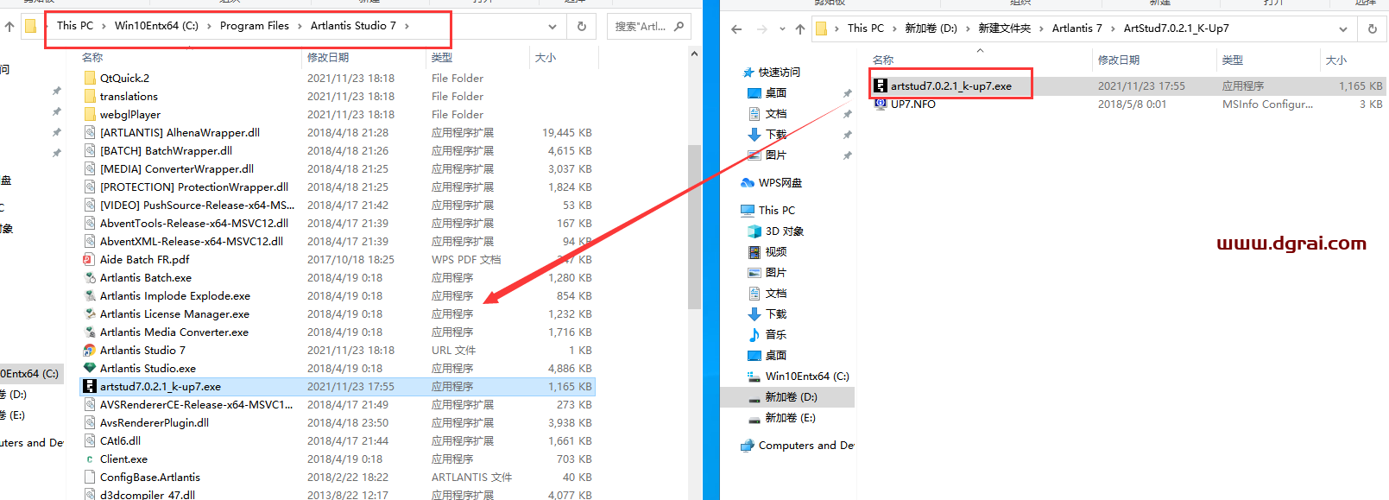Click the Client.exe file icon
Image resolution: width=1389 pixels, height=500 pixels.
click(89, 459)
